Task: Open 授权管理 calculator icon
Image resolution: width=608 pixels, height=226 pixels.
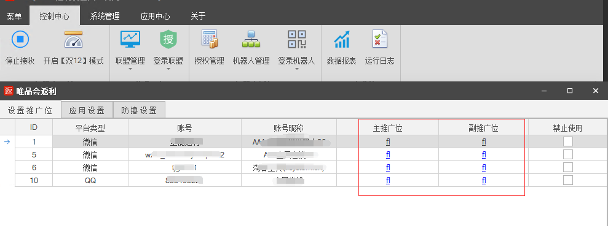Action: pos(210,39)
